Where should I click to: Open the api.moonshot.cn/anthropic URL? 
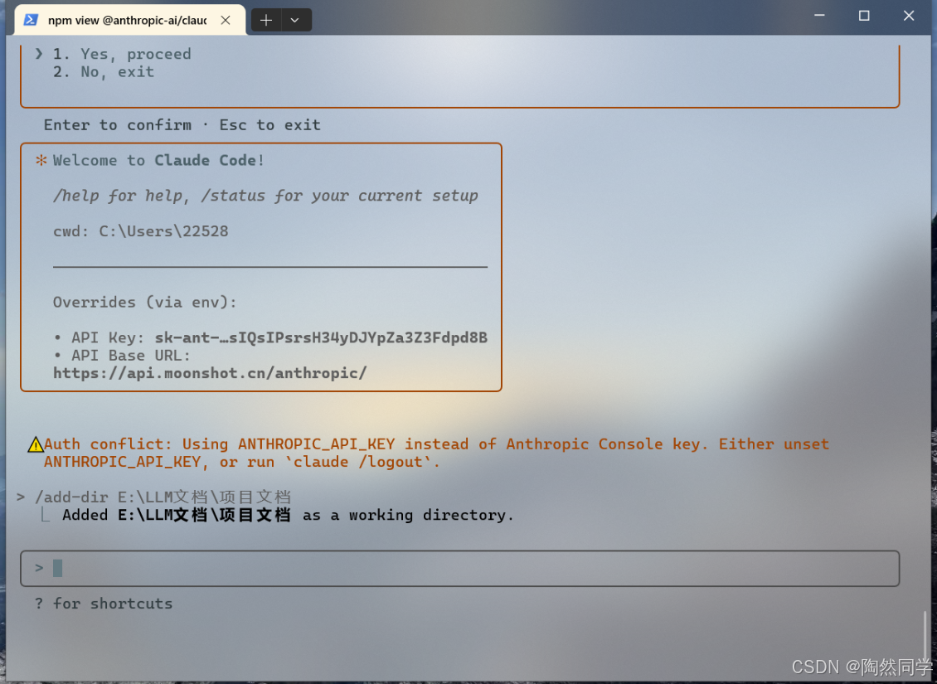(x=210, y=373)
